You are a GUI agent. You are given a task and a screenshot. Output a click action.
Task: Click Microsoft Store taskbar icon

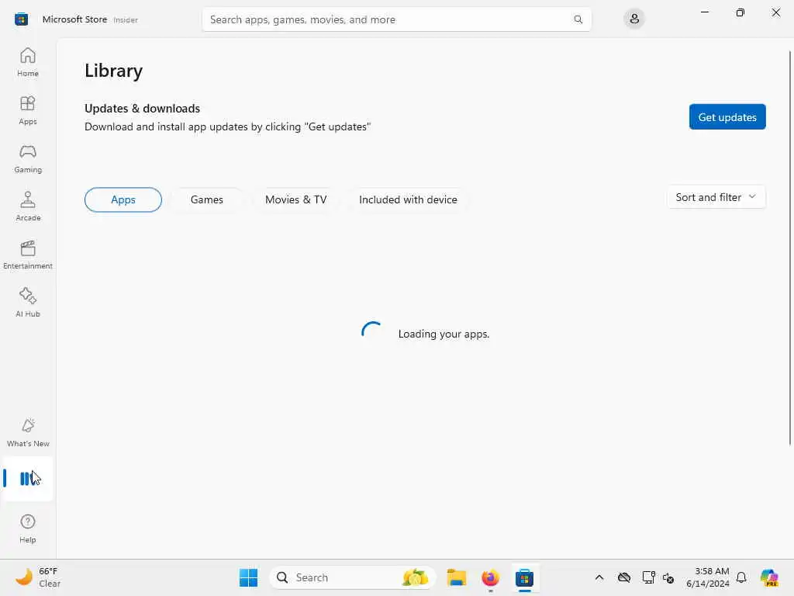point(525,577)
